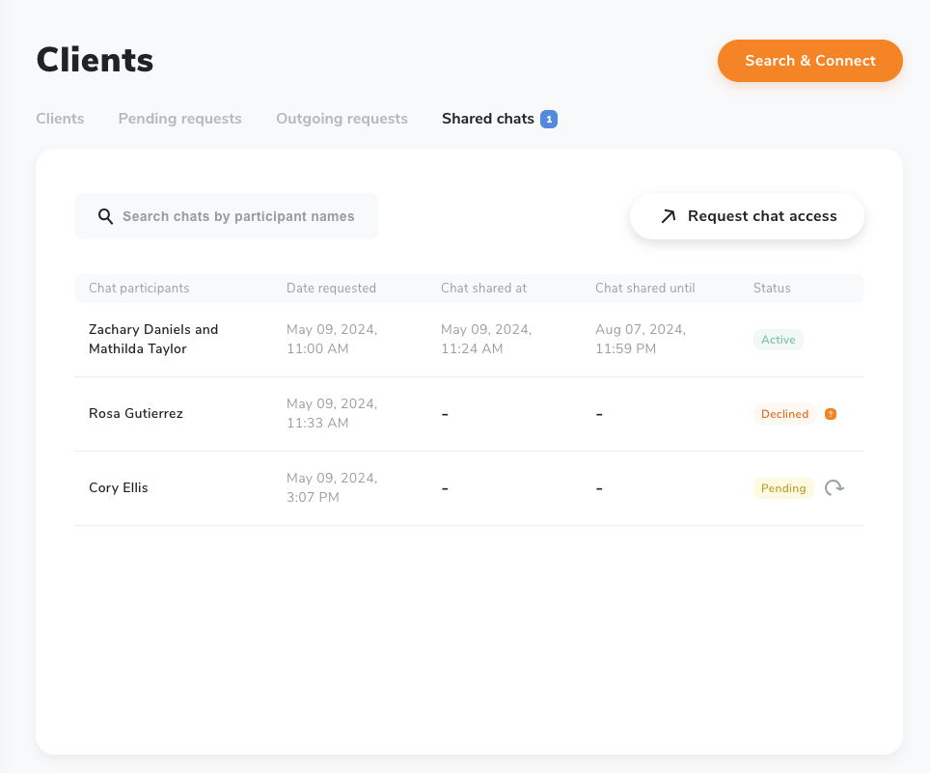The height and width of the screenshot is (773, 930).
Task: Click the Date requested column header
Action: click(x=331, y=289)
